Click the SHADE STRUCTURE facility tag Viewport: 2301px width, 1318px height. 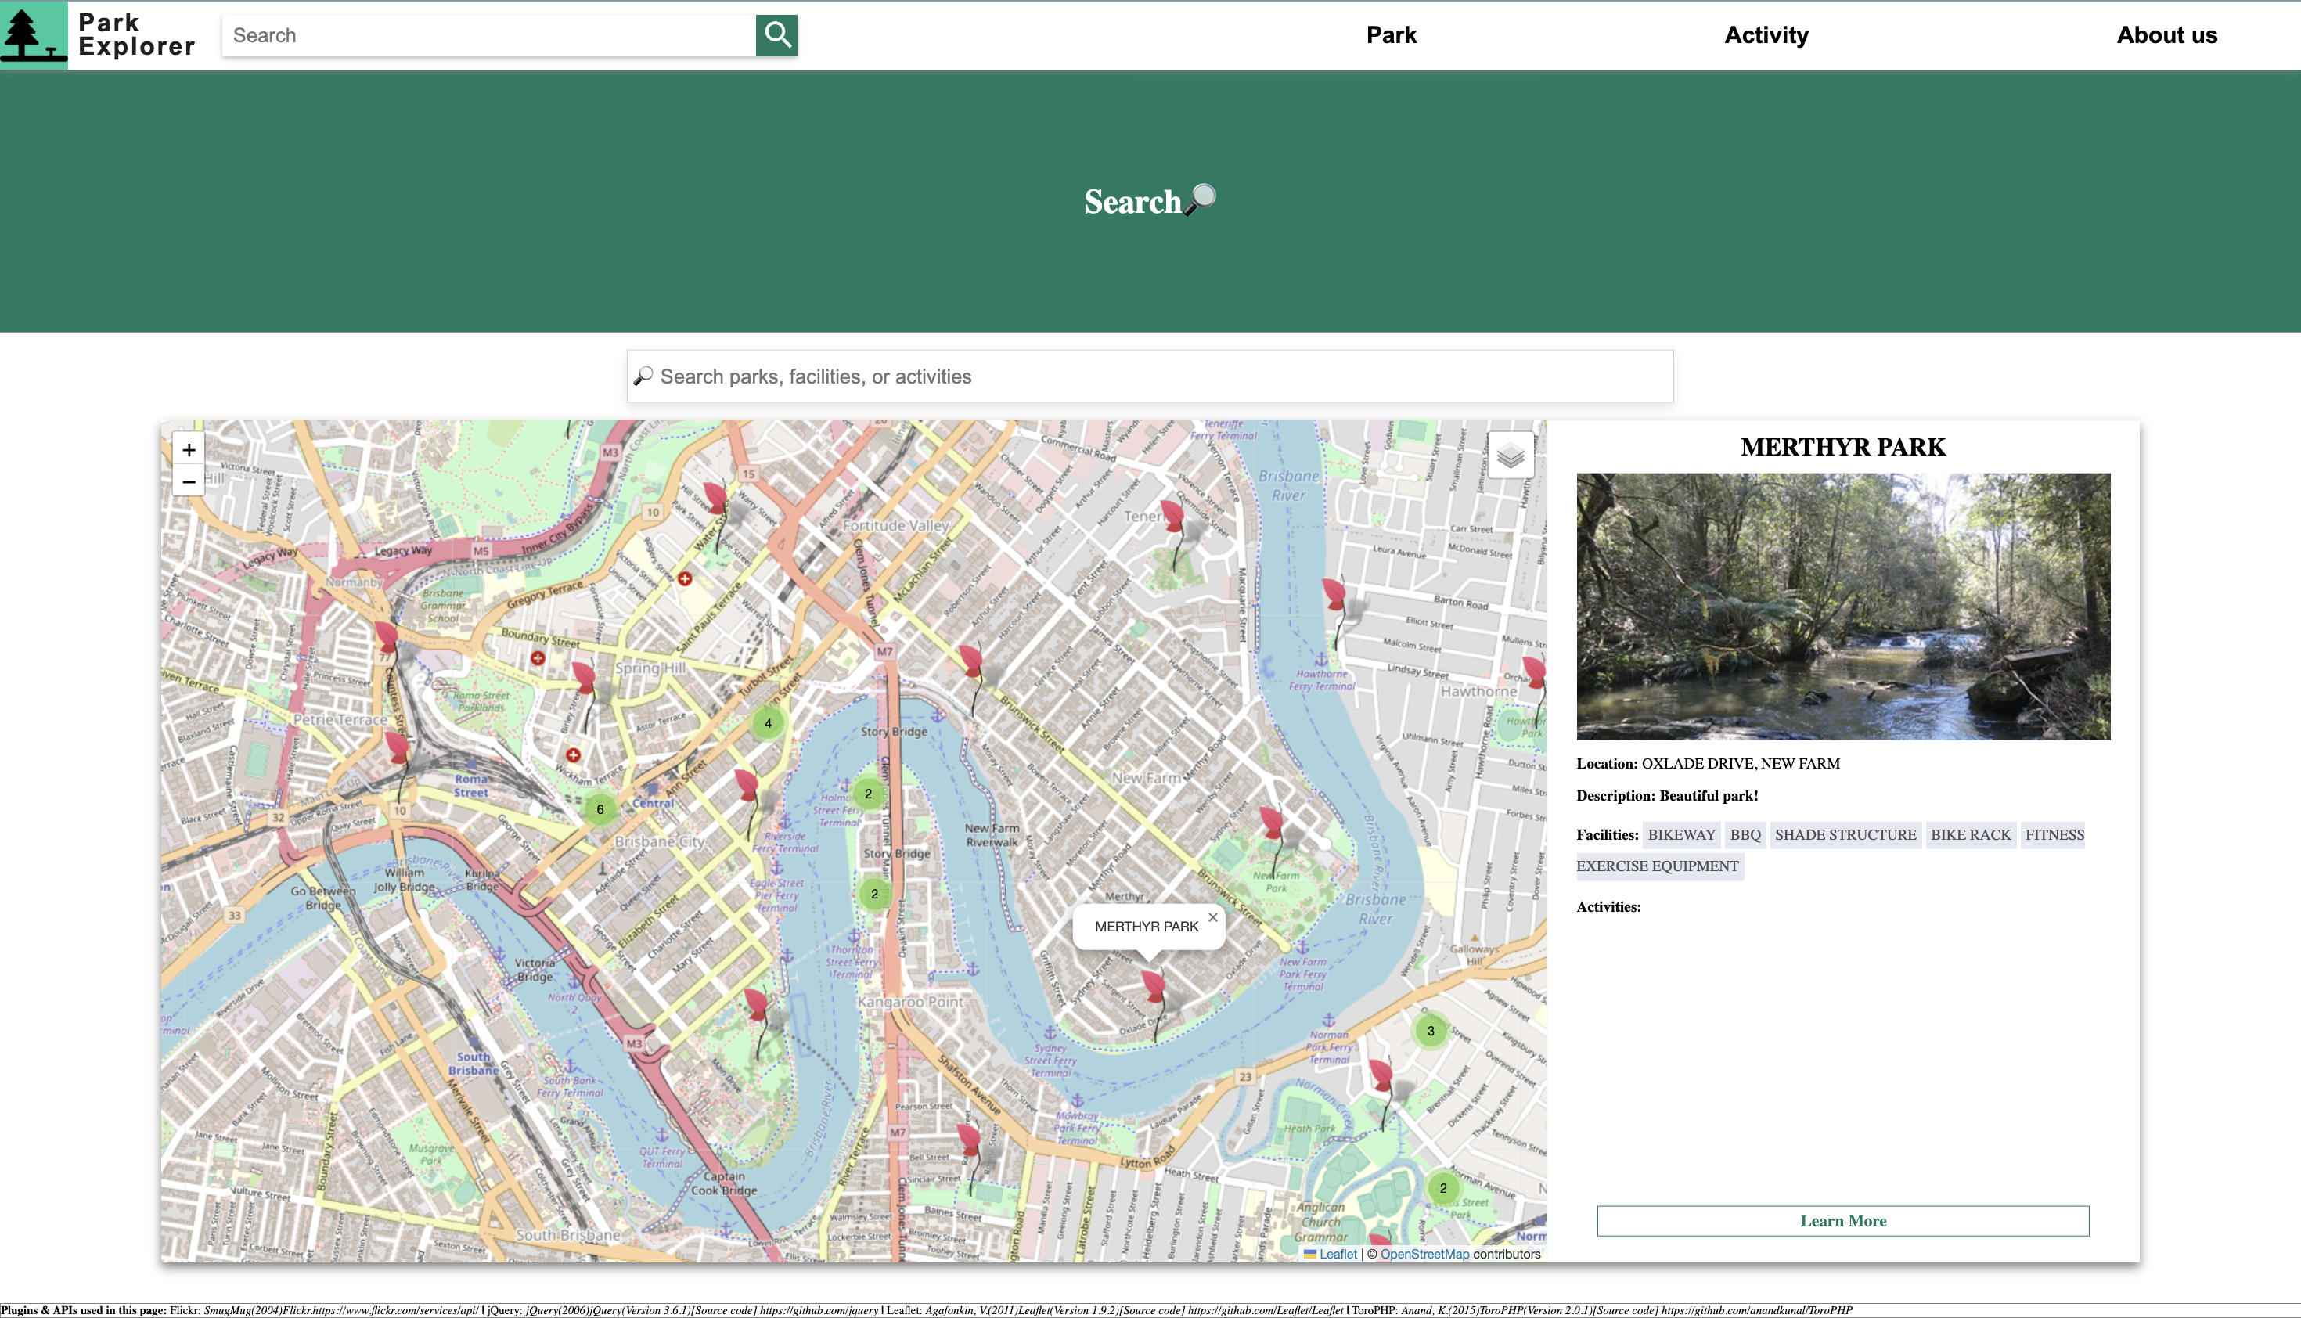1844,834
